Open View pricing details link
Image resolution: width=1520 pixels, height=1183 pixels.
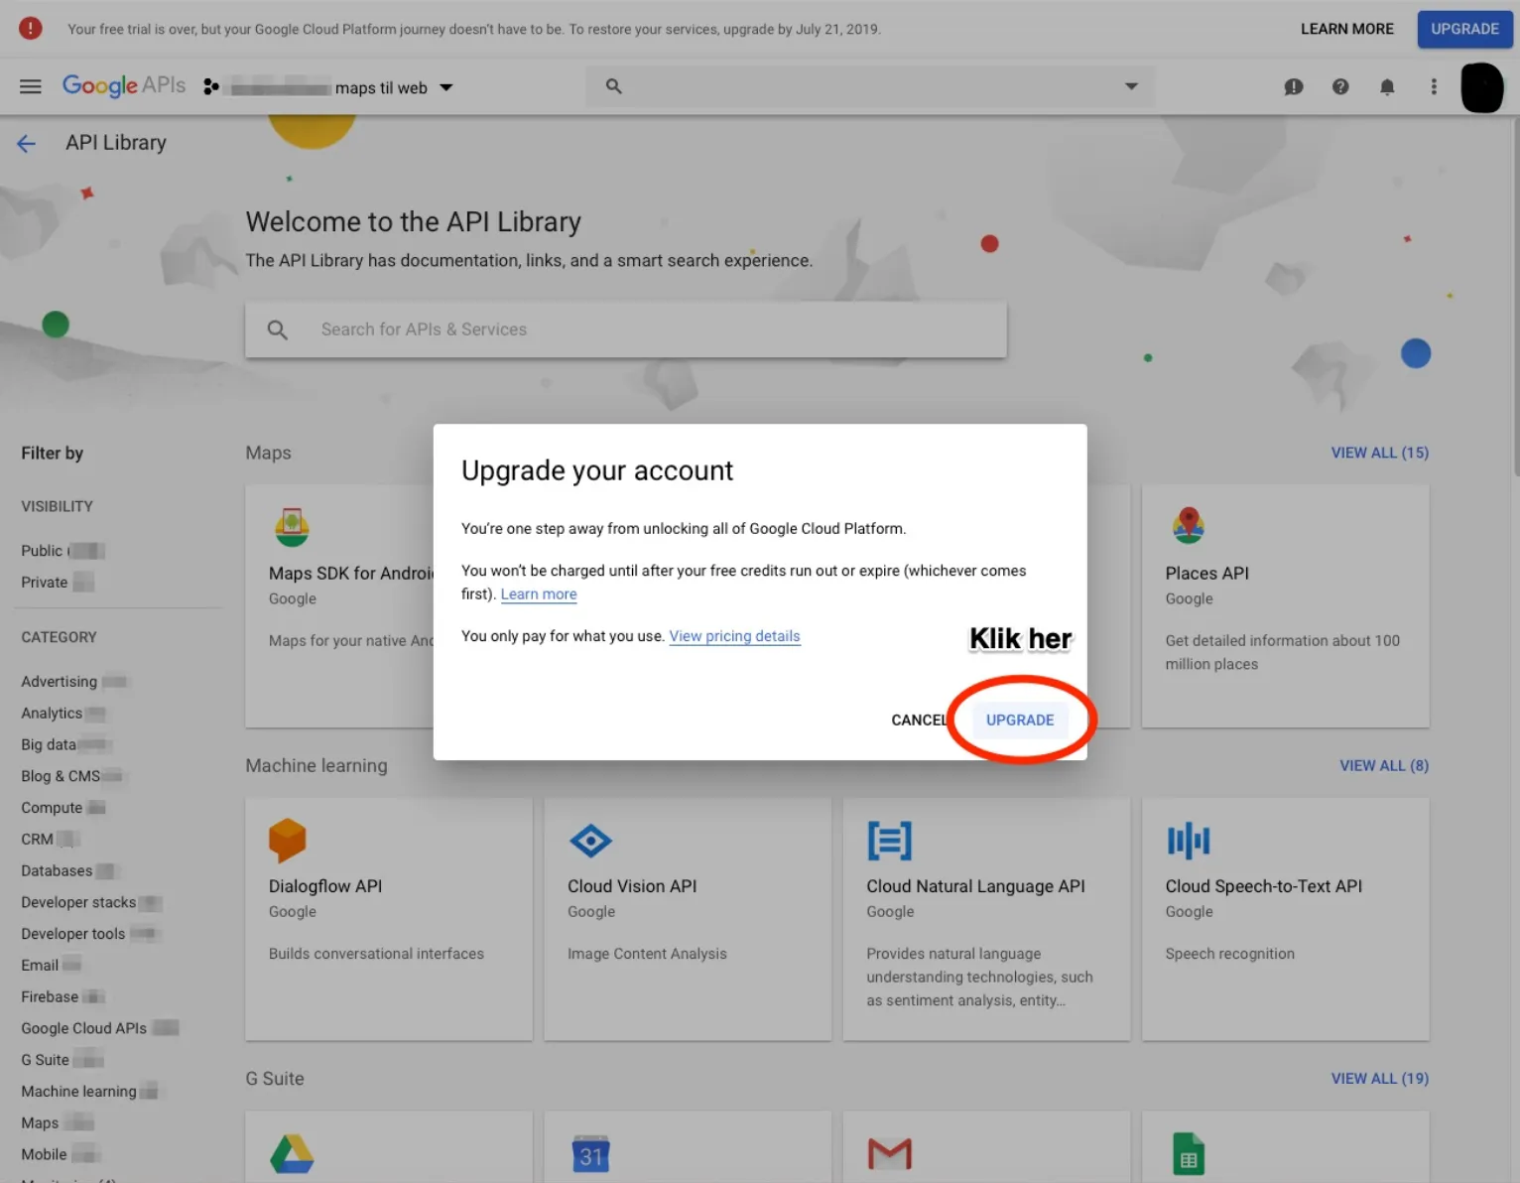[x=734, y=636]
